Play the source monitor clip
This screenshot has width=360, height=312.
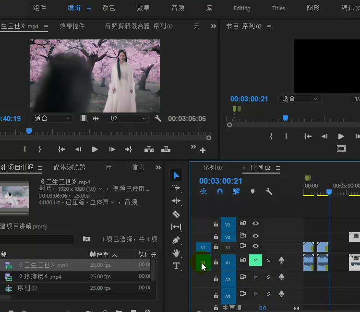tap(95, 150)
